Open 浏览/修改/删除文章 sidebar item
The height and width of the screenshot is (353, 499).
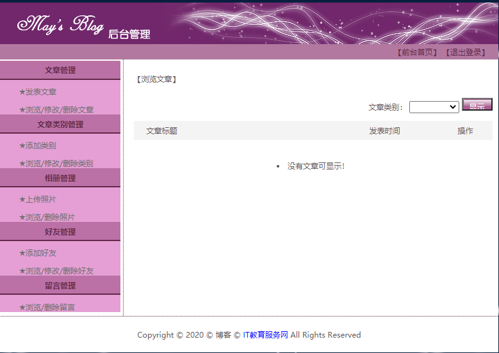56,109
